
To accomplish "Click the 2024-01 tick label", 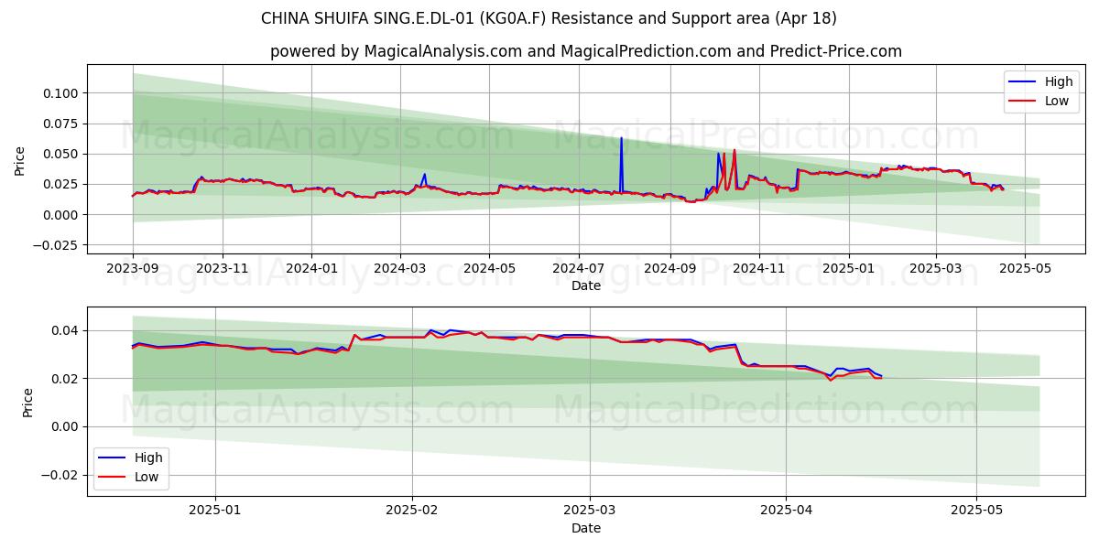I will (312, 269).
